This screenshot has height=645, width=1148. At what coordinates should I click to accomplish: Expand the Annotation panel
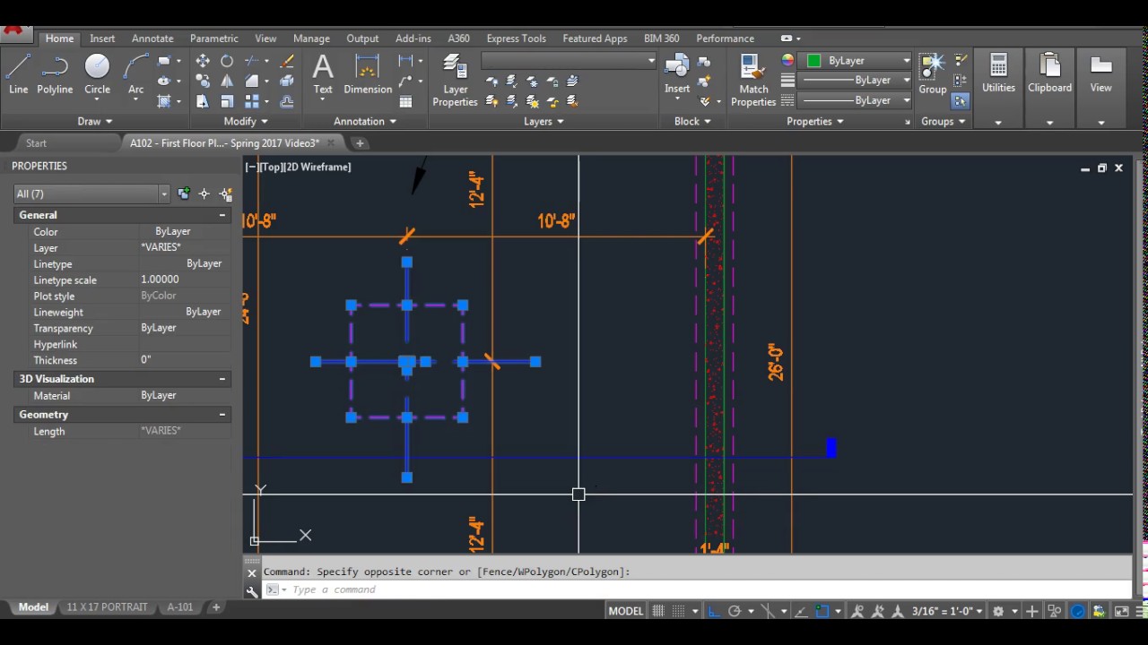365,121
